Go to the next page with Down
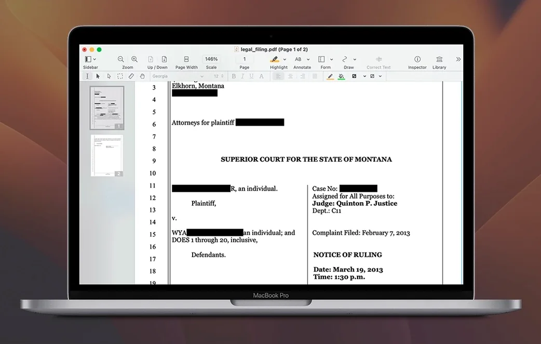 click(x=164, y=59)
